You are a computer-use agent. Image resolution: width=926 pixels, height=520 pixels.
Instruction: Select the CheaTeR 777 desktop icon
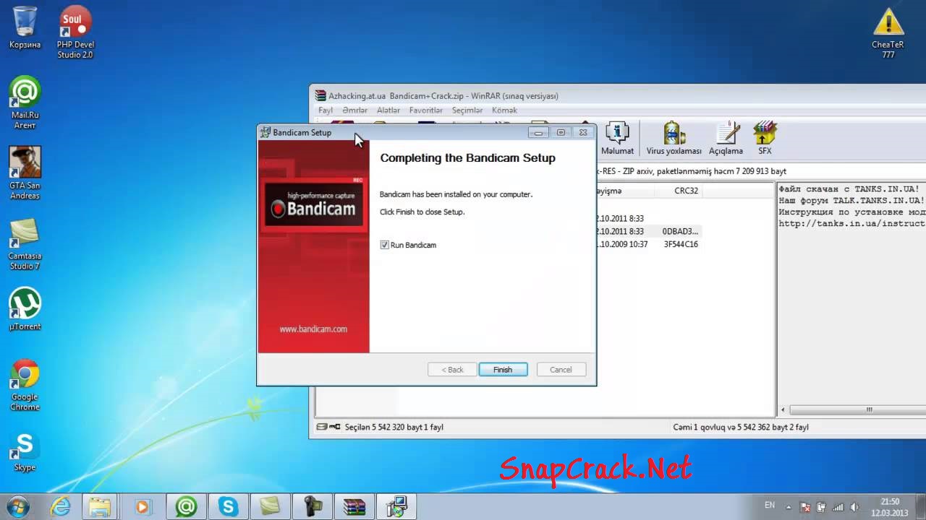click(888, 32)
